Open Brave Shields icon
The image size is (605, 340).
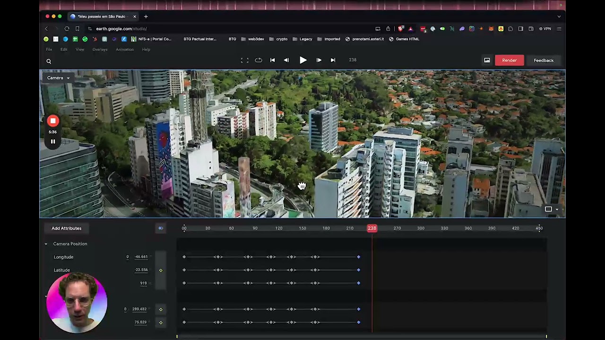tap(401, 29)
